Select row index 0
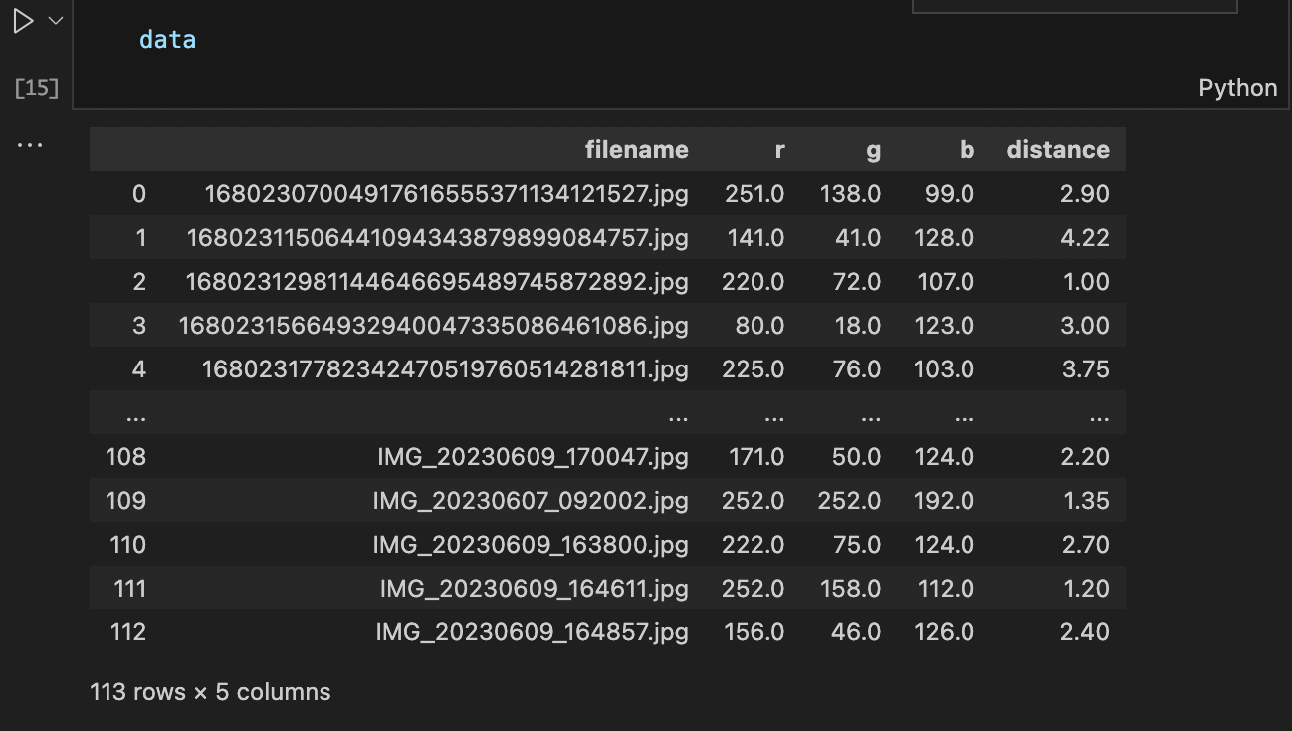Image resolution: width=1292 pixels, height=731 pixels. [138, 193]
